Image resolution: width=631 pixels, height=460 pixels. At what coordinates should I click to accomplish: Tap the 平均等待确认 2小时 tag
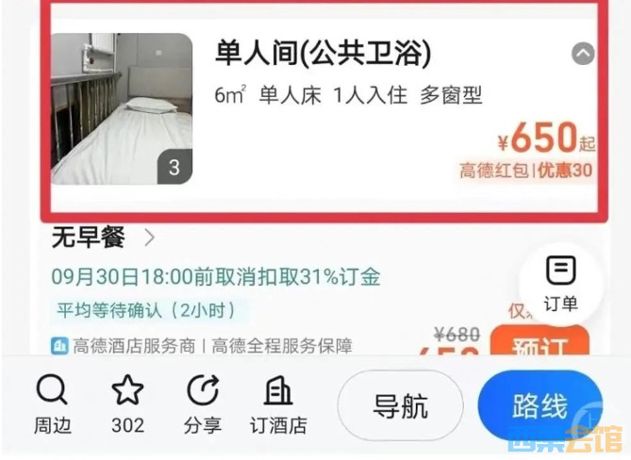click(145, 310)
